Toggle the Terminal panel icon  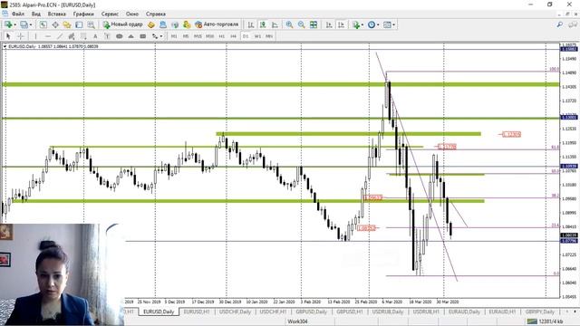click(x=79, y=24)
